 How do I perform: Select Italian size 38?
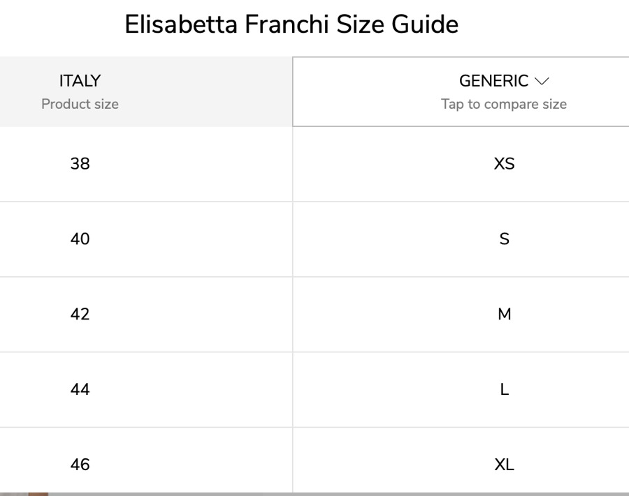pyautogui.click(x=80, y=165)
